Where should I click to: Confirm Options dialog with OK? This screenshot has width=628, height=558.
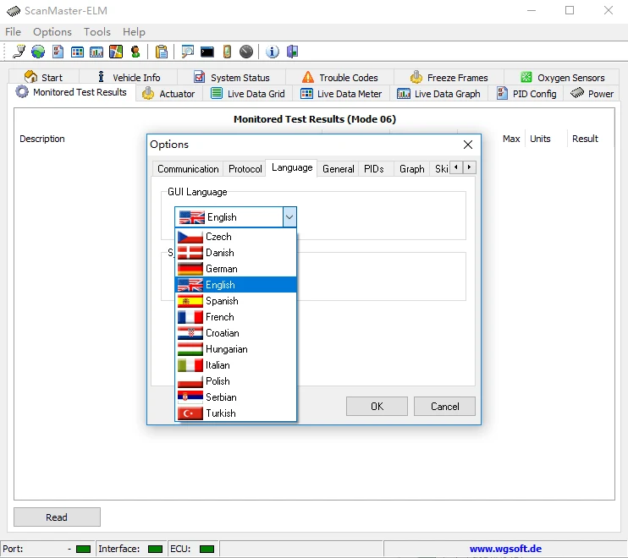pos(377,407)
